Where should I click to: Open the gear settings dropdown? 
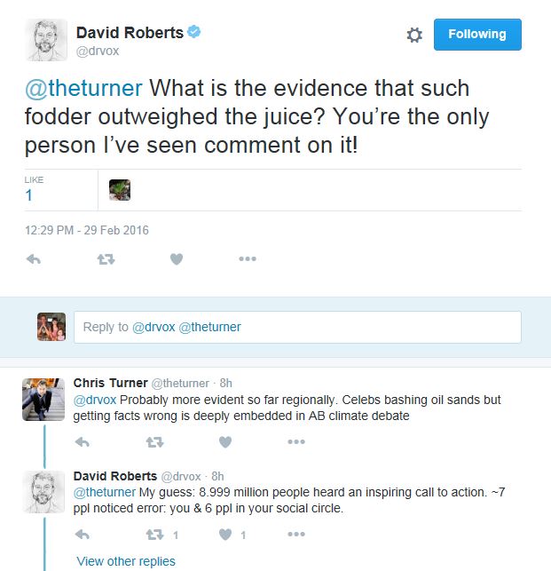[414, 35]
